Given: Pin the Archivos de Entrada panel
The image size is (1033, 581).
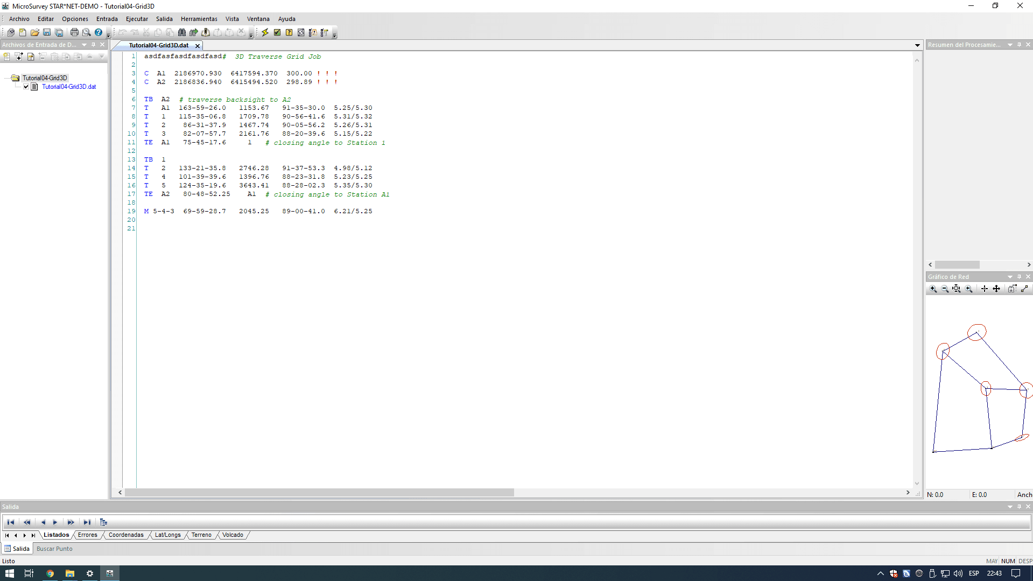Looking at the screenshot, I should click(93, 45).
